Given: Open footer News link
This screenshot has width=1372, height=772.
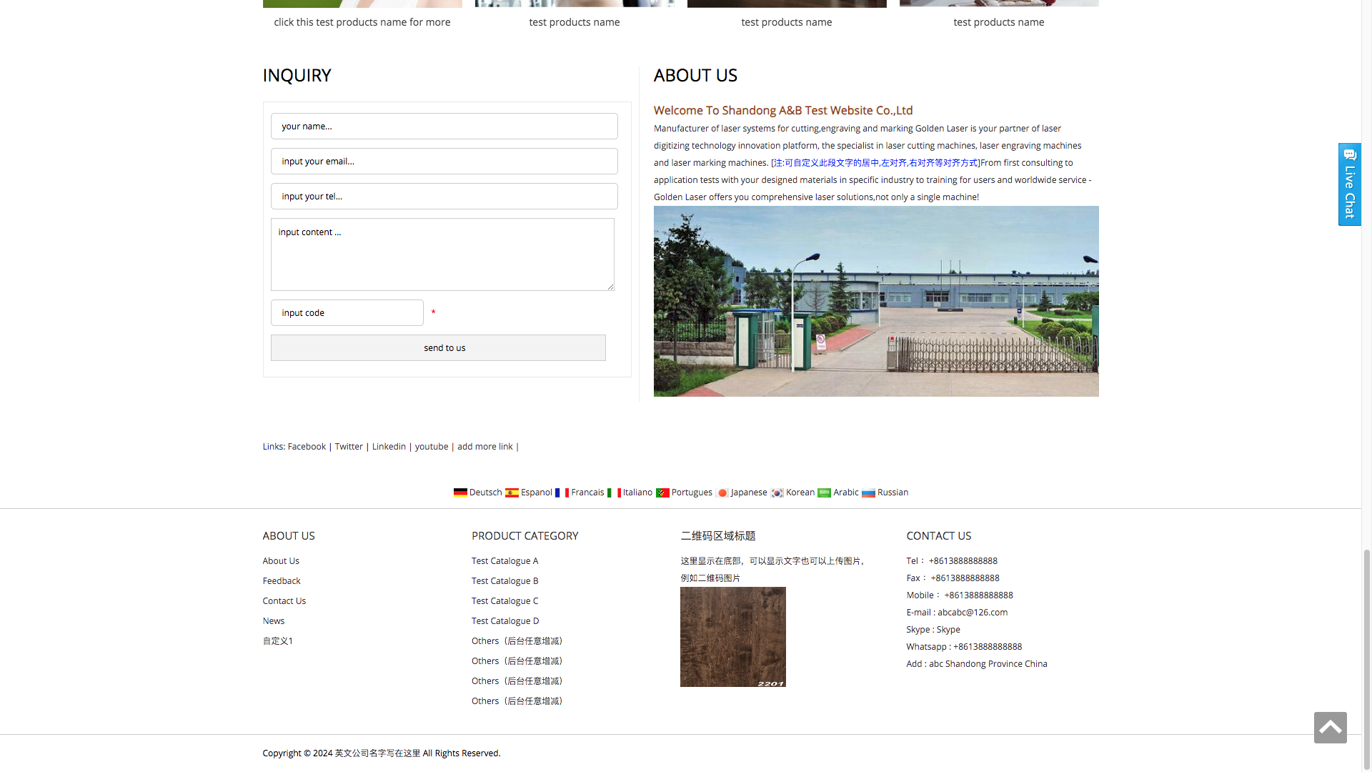Looking at the screenshot, I should pyautogui.click(x=274, y=621).
